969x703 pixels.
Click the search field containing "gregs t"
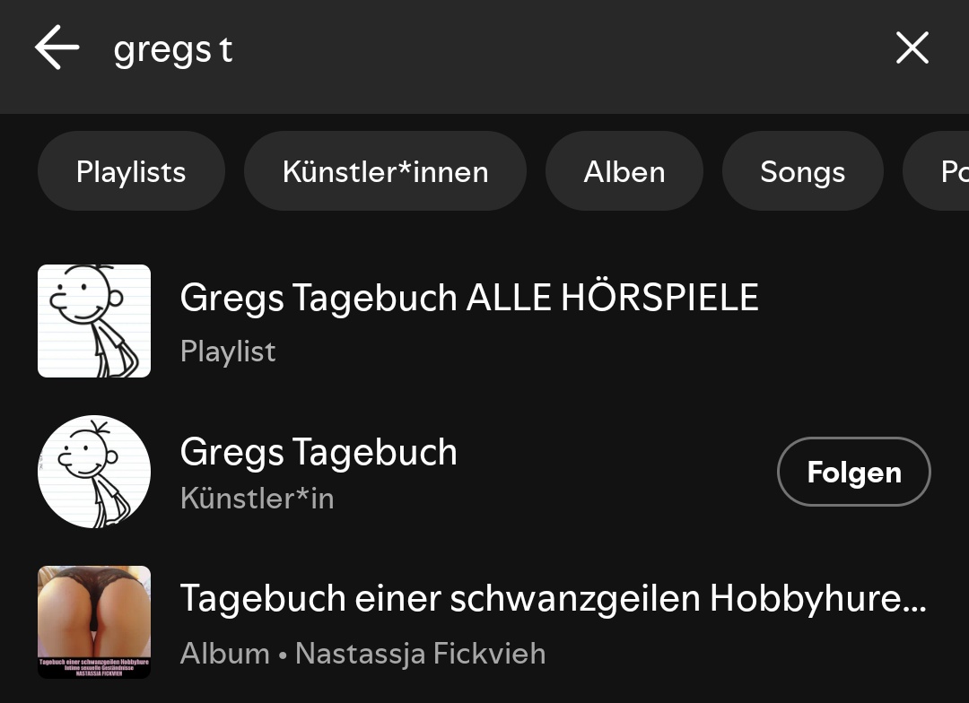pos(449,50)
